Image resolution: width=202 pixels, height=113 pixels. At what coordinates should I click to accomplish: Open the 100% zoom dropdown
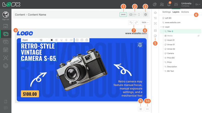(x=145, y=23)
